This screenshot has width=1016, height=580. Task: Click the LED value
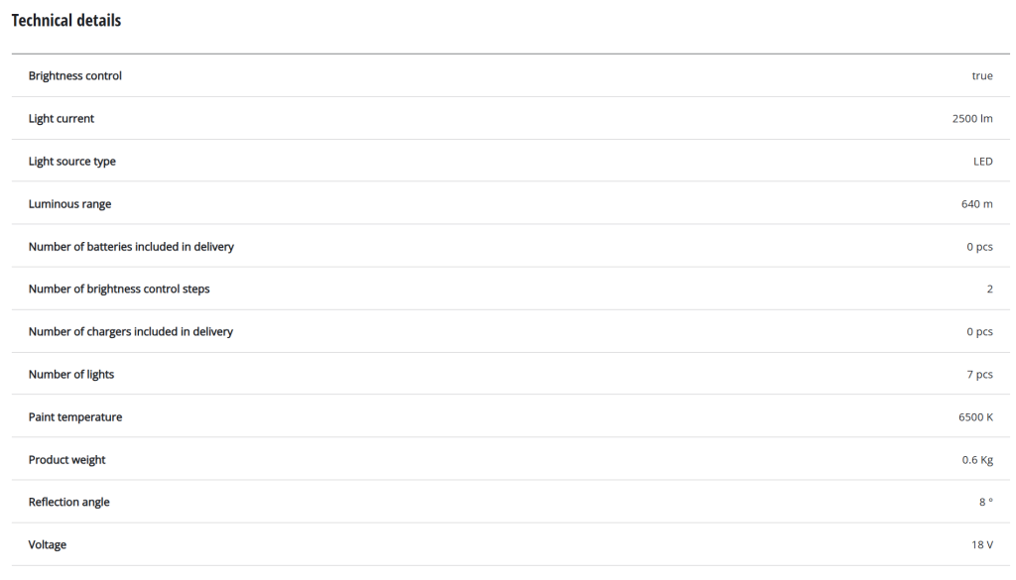tap(982, 162)
